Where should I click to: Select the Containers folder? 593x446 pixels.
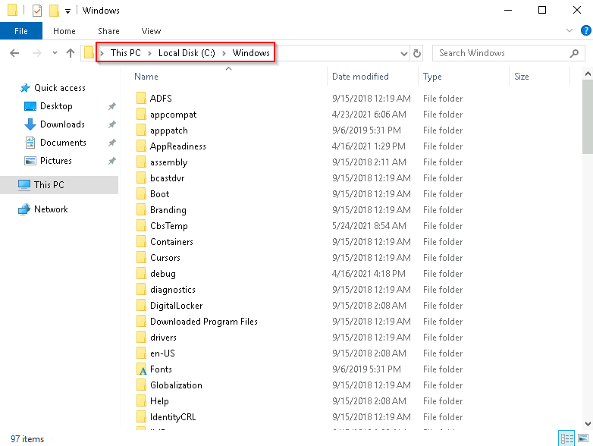(x=171, y=242)
